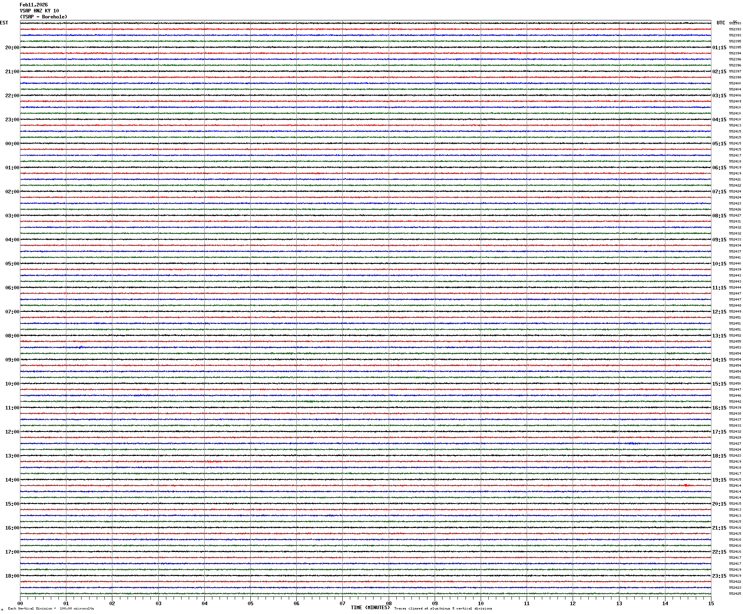This screenshot has width=743, height=614.
Task: Click the 01:15 UTC time label
Action: point(719,48)
